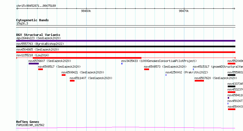243x131 pixels.
Task: Open the FAM169B|NM_182562 gene label
Action: [30, 125]
